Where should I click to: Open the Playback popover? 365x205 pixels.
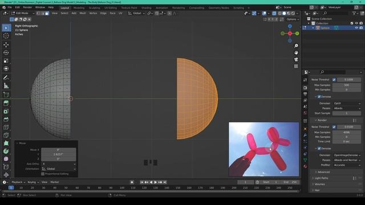18,182
